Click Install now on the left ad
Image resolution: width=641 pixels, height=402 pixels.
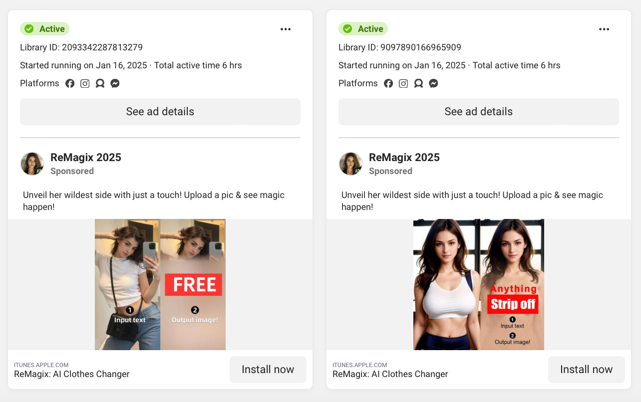[x=268, y=370]
